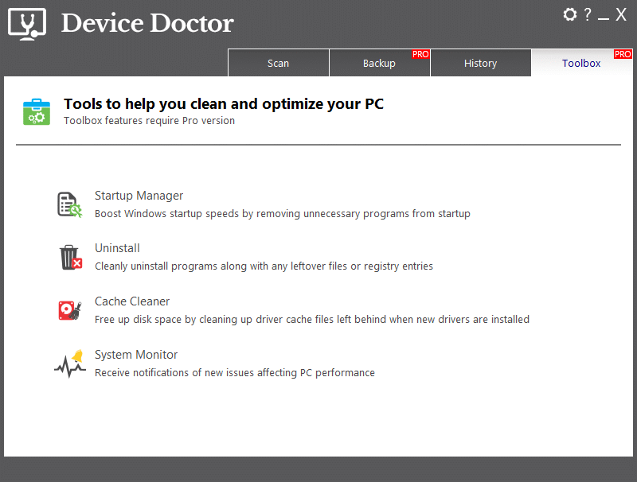Click the Cache Cleaner disk icon

click(70, 310)
